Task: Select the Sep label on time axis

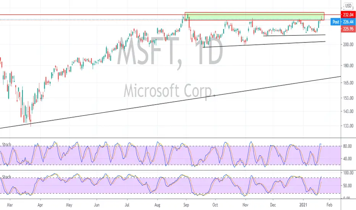Action: pyautogui.click(x=186, y=205)
